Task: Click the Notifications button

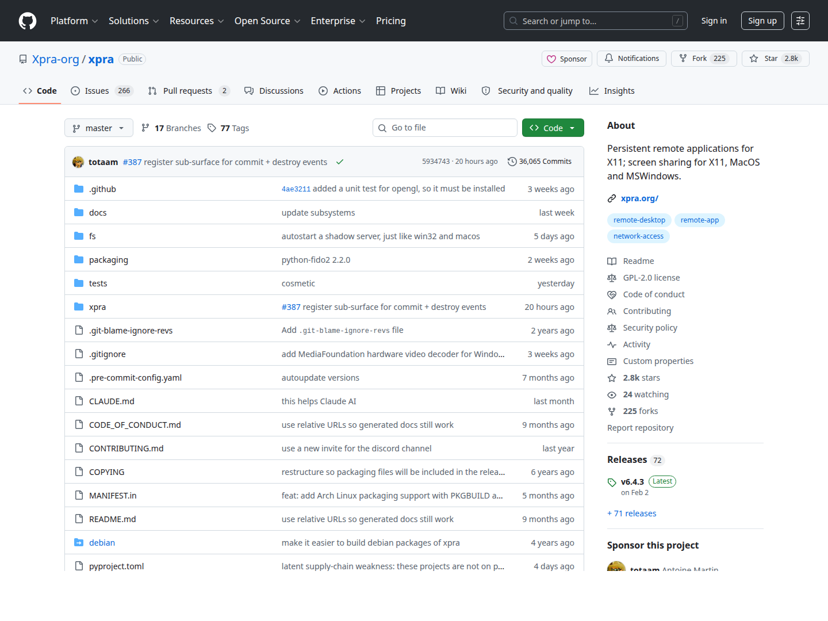Action: click(632, 59)
